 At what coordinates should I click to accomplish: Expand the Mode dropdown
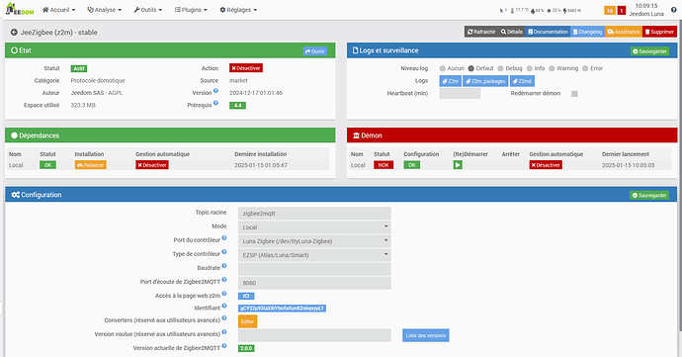314,226
